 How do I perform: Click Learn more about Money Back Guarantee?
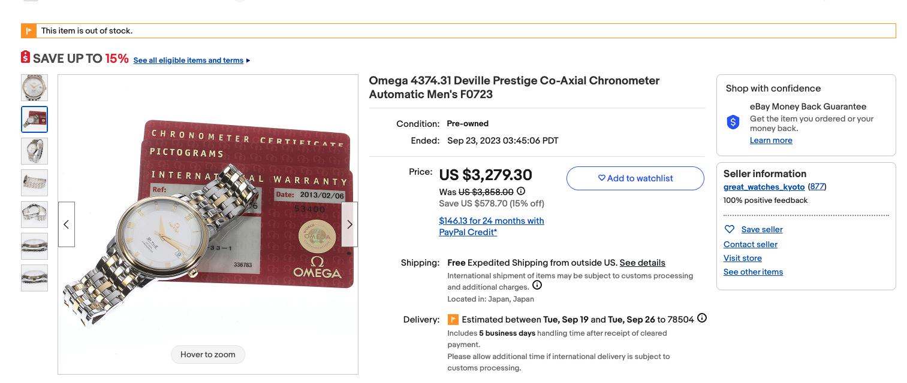[x=770, y=140]
